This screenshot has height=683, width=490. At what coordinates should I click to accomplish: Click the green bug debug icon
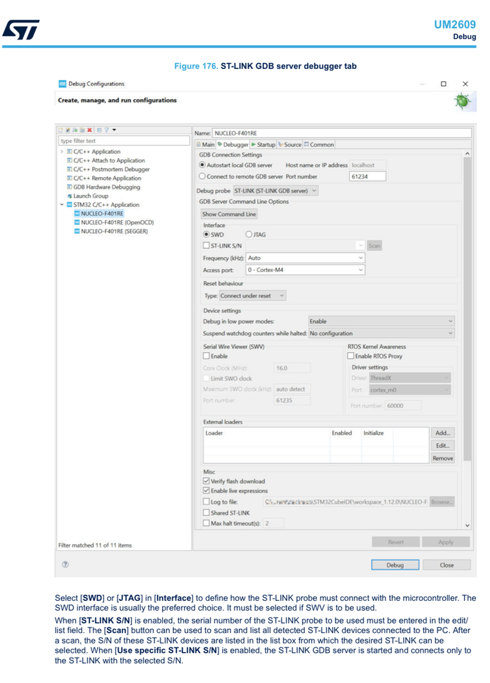tap(463, 101)
